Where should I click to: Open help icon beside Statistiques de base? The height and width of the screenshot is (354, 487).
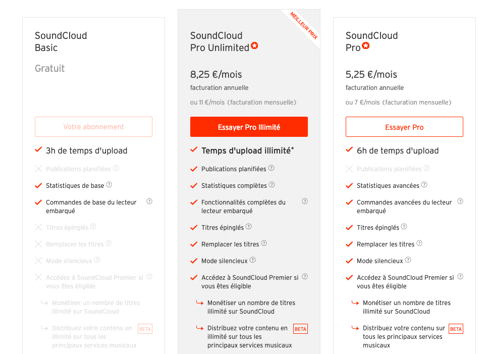tap(109, 185)
